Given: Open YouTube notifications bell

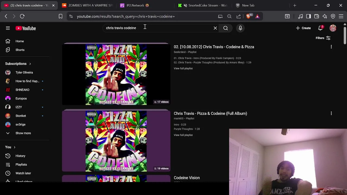Looking at the screenshot, I should pyautogui.click(x=320, y=28).
